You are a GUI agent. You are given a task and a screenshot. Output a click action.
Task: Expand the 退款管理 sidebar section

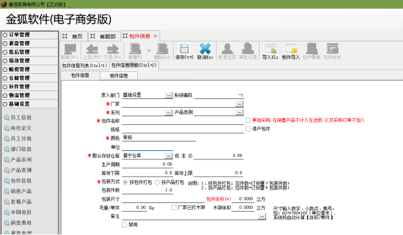tap(30, 44)
